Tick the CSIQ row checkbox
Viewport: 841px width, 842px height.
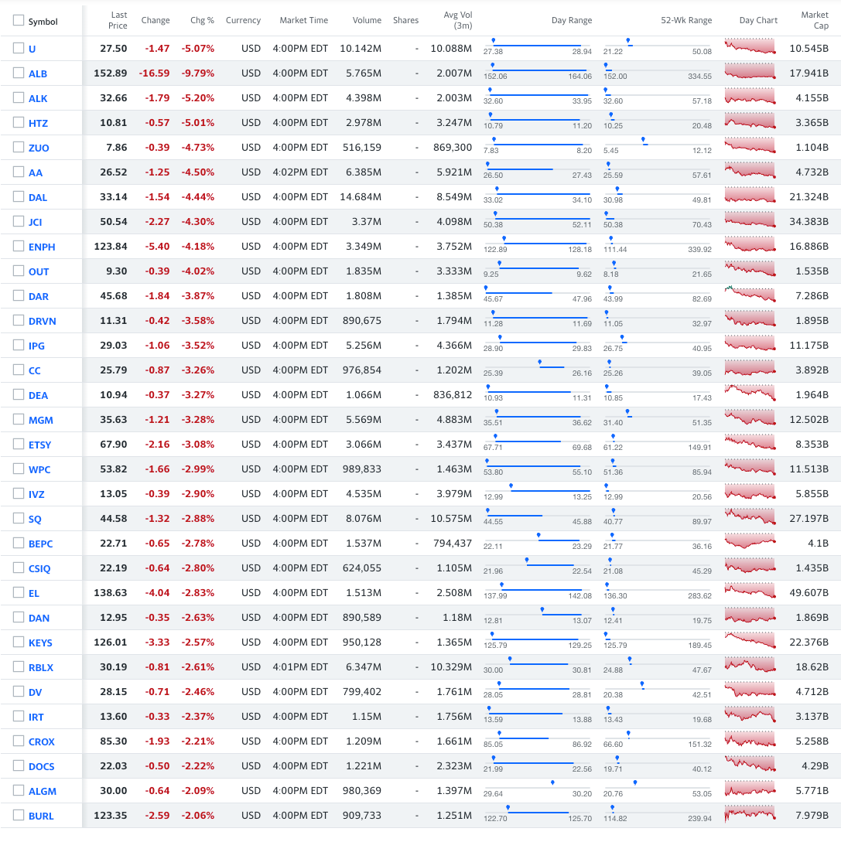tap(19, 568)
